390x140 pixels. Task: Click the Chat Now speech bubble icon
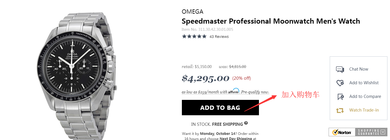(340, 69)
